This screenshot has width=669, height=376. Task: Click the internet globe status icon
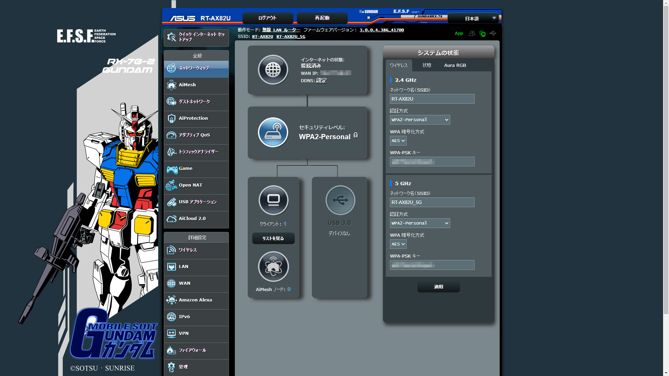pyautogui.click(x=273, y=70)
